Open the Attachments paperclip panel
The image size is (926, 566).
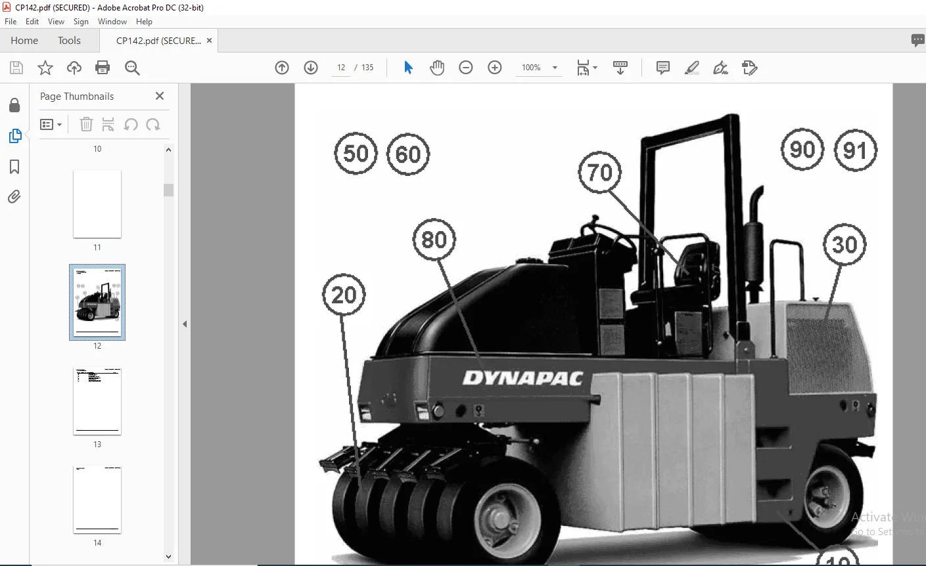tap(14, 197)
